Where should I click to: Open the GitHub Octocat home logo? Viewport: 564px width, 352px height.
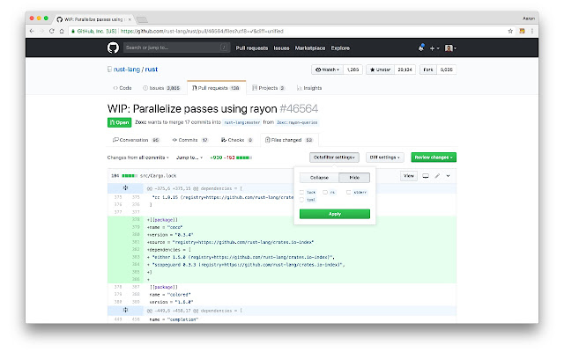113,48
